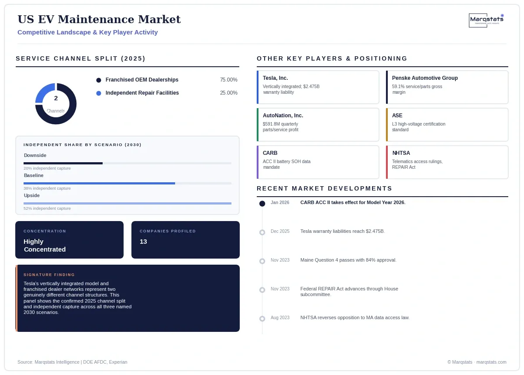
Task: Click the Baseline scenario progress bar
Action: [x=128, y=183]
